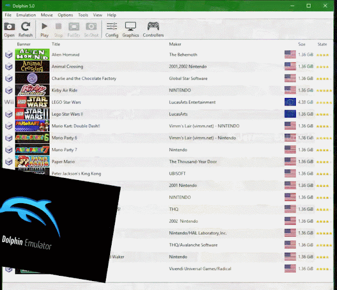Image resolution: width=337 pixels, height=290 pixels.
Task: Click maker text Global Star Software
Action: click(189, 78)
